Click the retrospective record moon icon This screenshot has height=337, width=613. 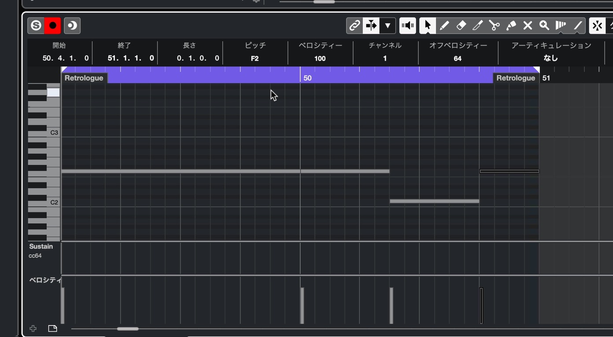(x=72, y=26)
